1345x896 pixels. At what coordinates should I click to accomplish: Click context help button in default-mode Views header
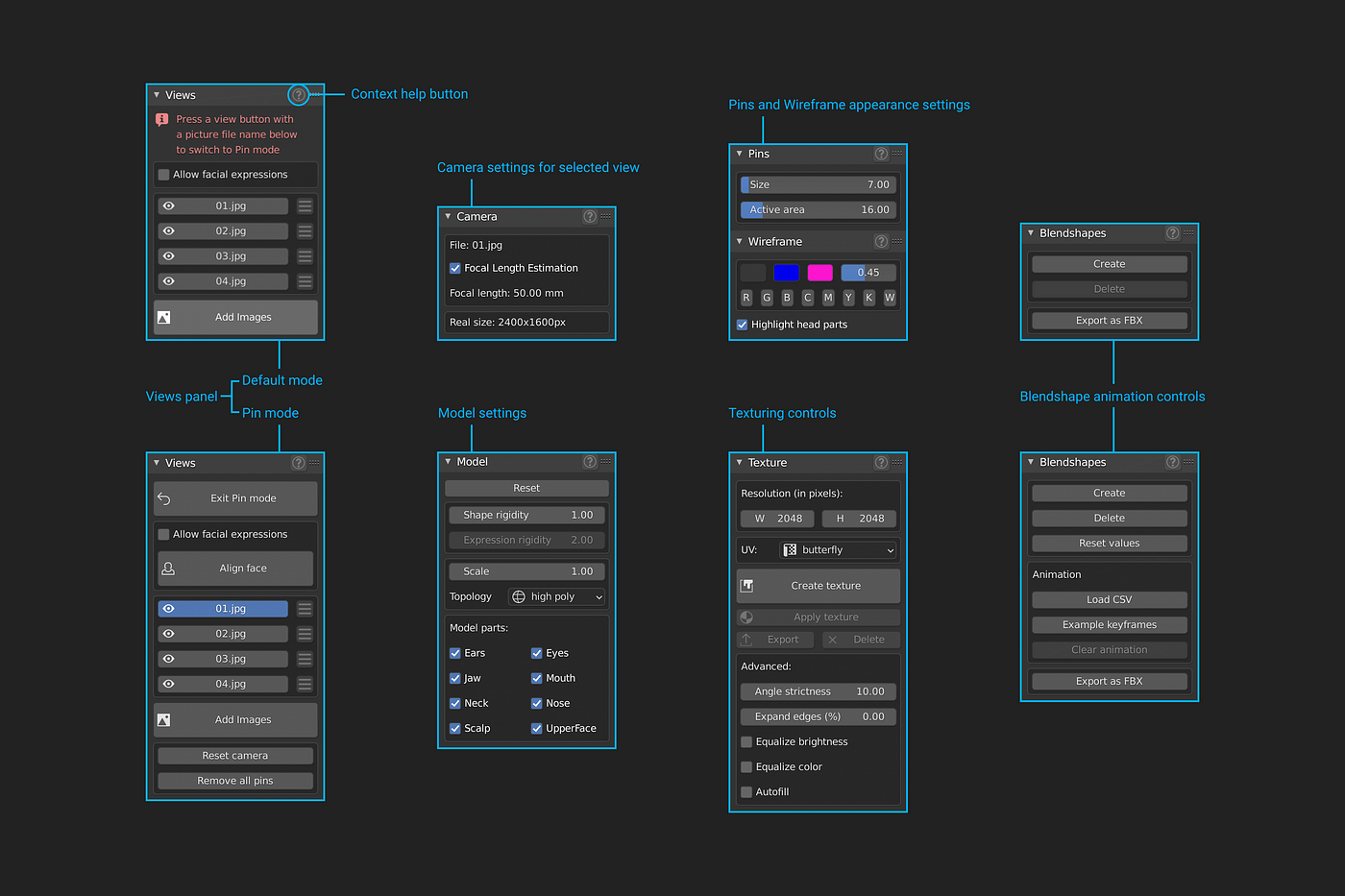pos(299,95)
